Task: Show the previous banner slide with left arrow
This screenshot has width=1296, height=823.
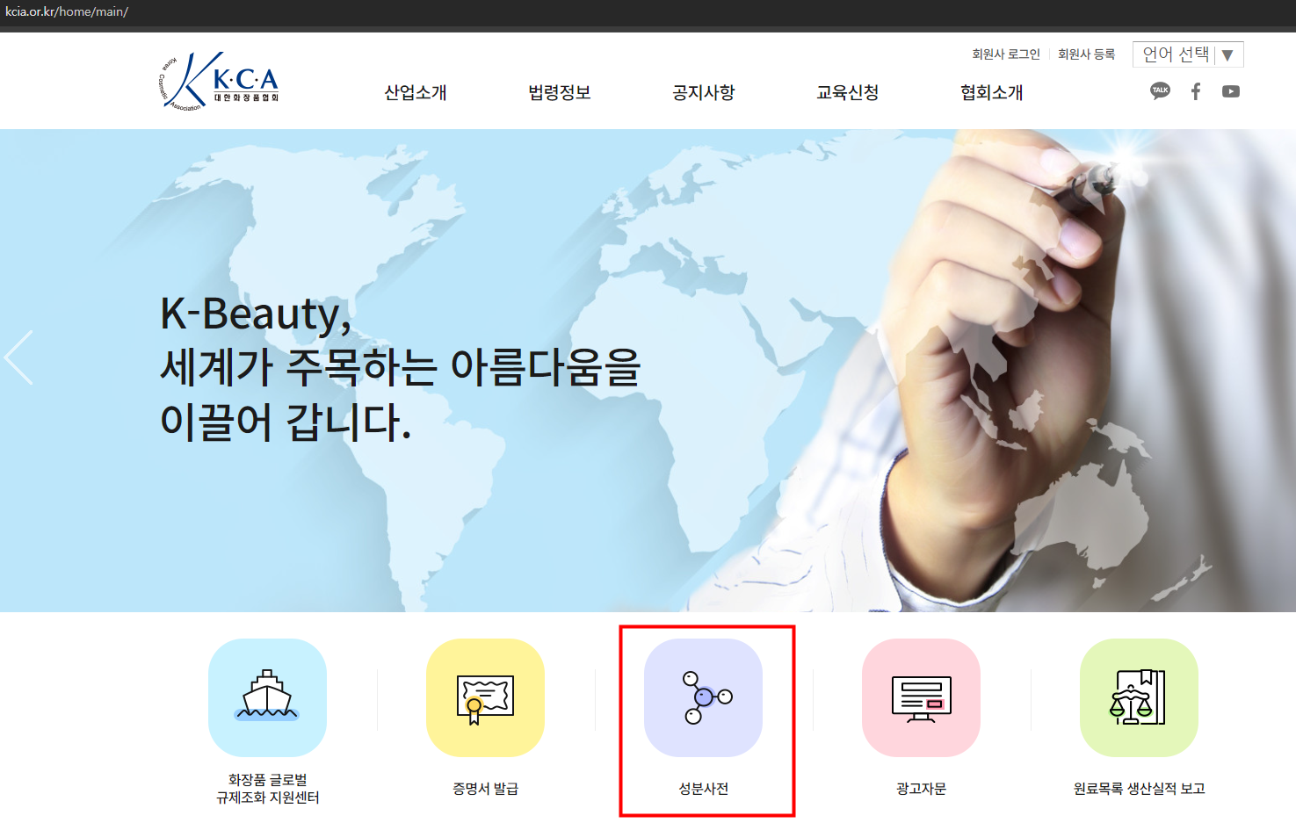Action: (x=18, y=357)
